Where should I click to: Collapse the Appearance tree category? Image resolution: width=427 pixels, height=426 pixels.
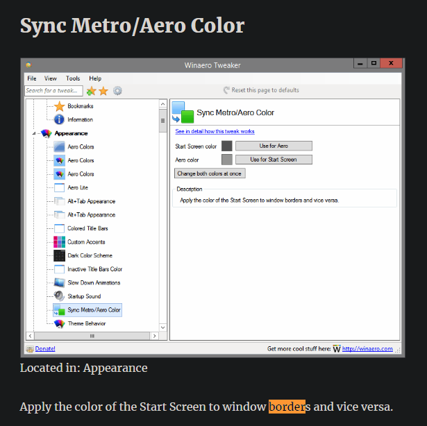tap(33, 133)
